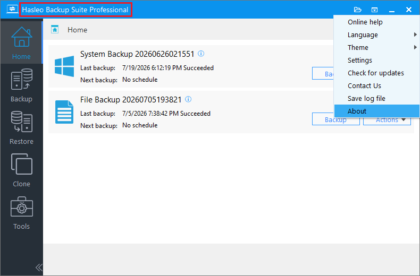Open the Clone section in sidebar

click(x=21, y=170)
